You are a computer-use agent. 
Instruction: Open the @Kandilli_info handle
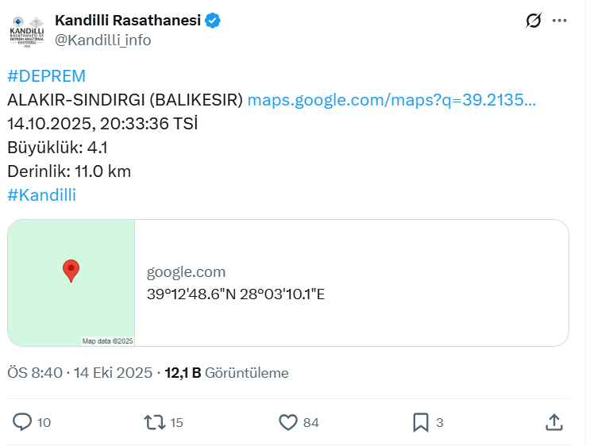pyautogui.click(x=103, y=40)
